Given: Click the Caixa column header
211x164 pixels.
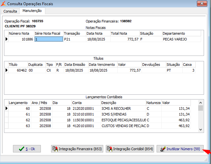Looking at the screenshot, I should pos(189,65).
